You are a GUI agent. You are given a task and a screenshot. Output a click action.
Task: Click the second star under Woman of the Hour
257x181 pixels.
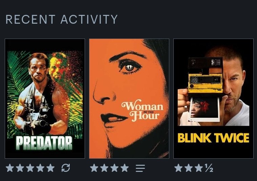[104, 168]
